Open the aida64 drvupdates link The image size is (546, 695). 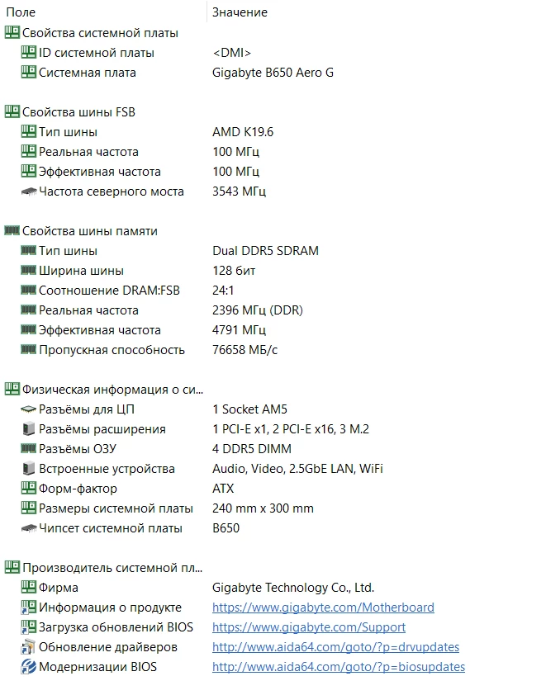tap(335, 647)
